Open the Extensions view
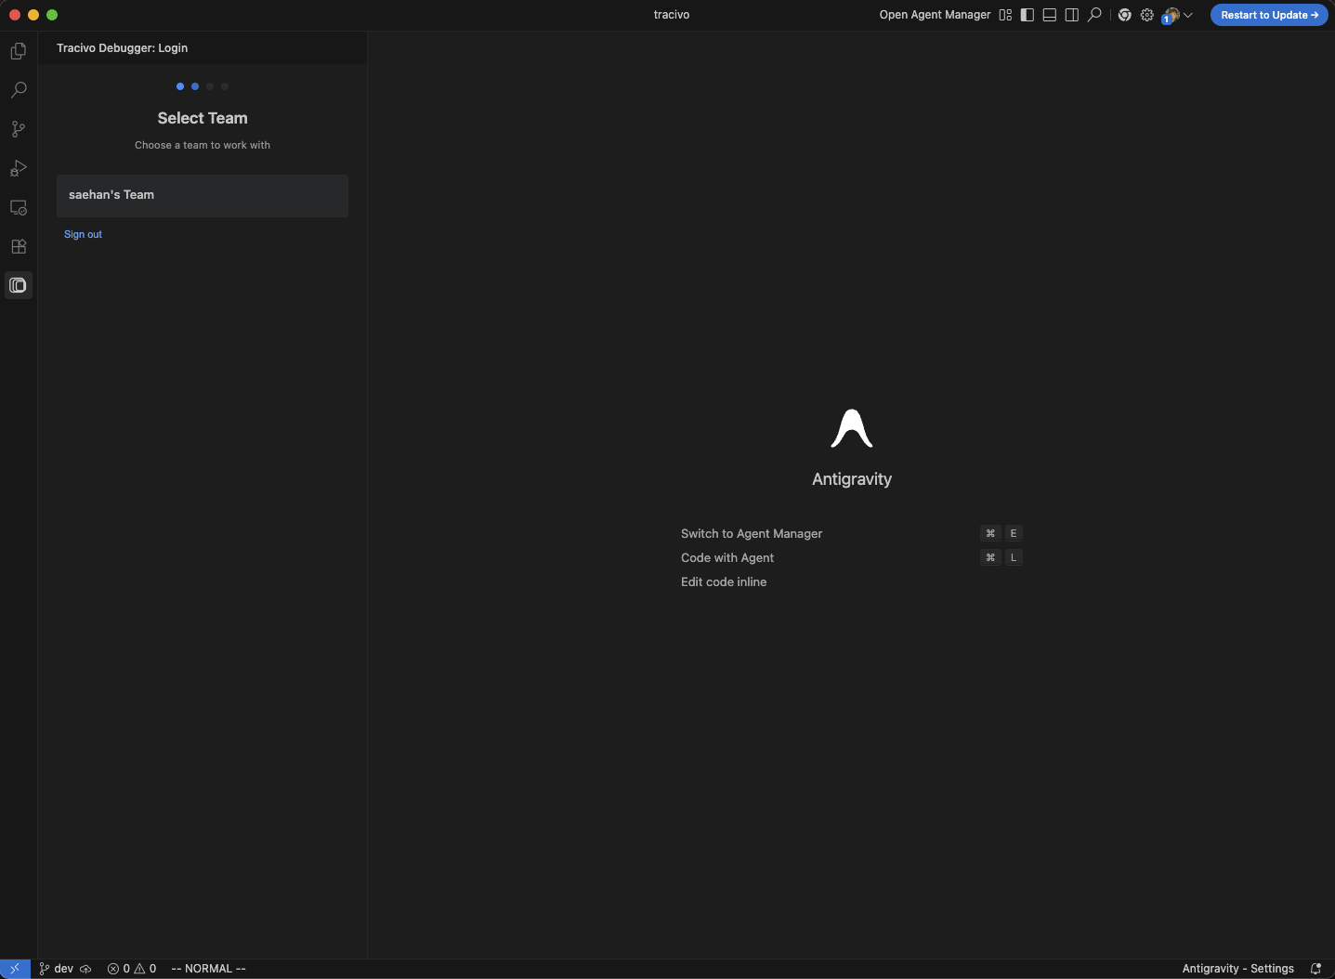Screen dimensions: 1335x979 coord(18,247)
